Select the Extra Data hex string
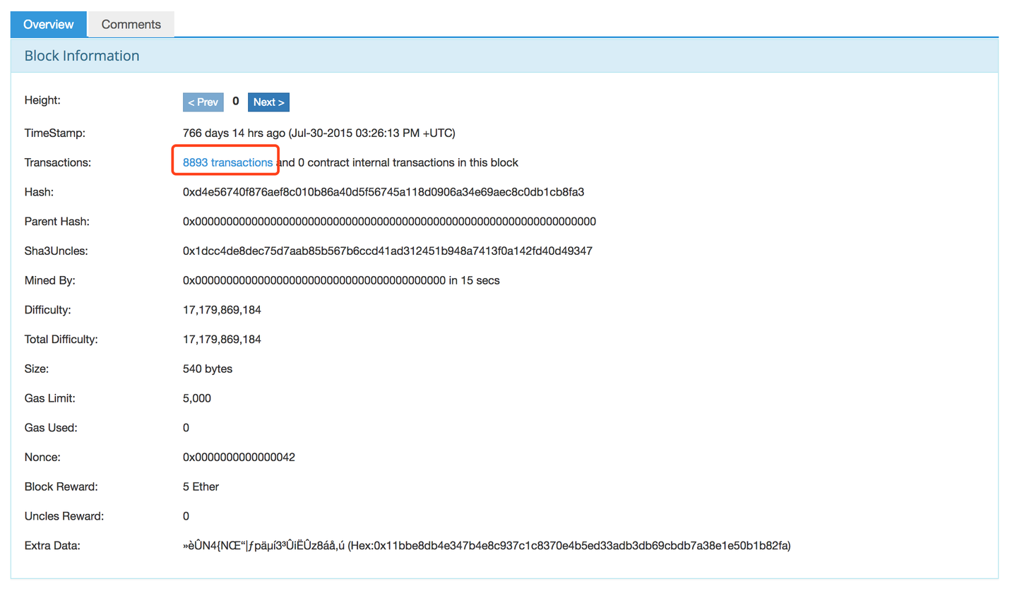 click(x=569, y=546)
